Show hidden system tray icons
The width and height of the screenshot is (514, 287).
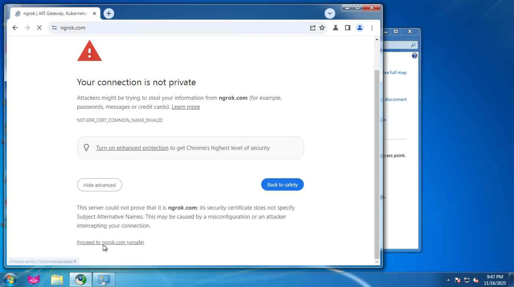pyautogui.click(x=448, y=280)
